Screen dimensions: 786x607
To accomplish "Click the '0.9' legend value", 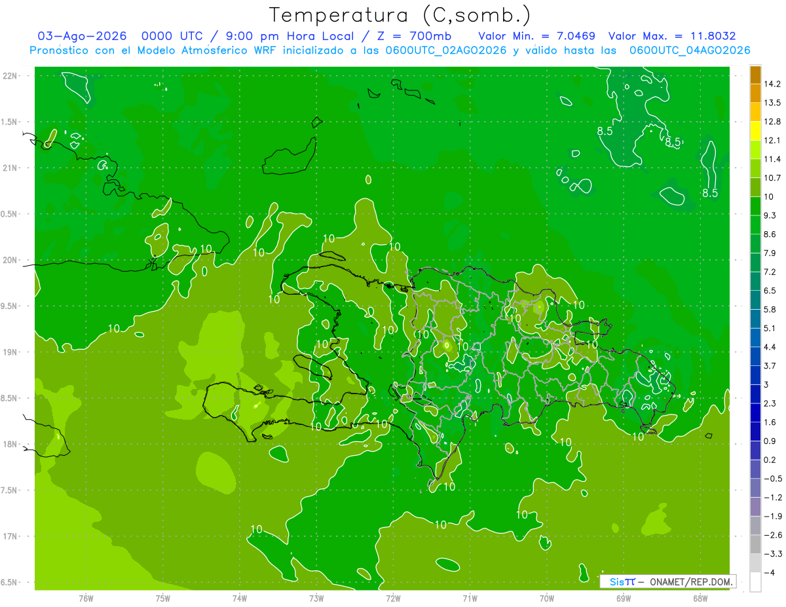I will pos(770,441).
